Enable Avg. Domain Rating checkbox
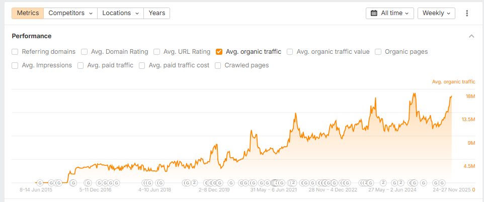This screenshot has height=202, width=484. (85, 51)
